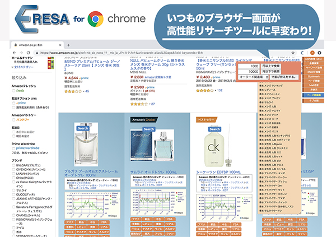
Task: Click the Bookmark sidebar button
Action: click(313, 76)
